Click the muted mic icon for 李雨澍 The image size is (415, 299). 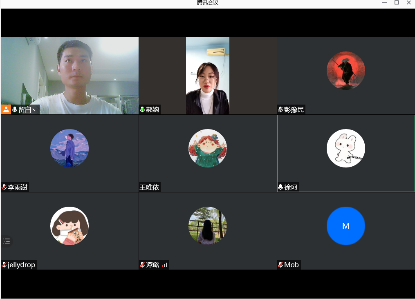[4, 187]
